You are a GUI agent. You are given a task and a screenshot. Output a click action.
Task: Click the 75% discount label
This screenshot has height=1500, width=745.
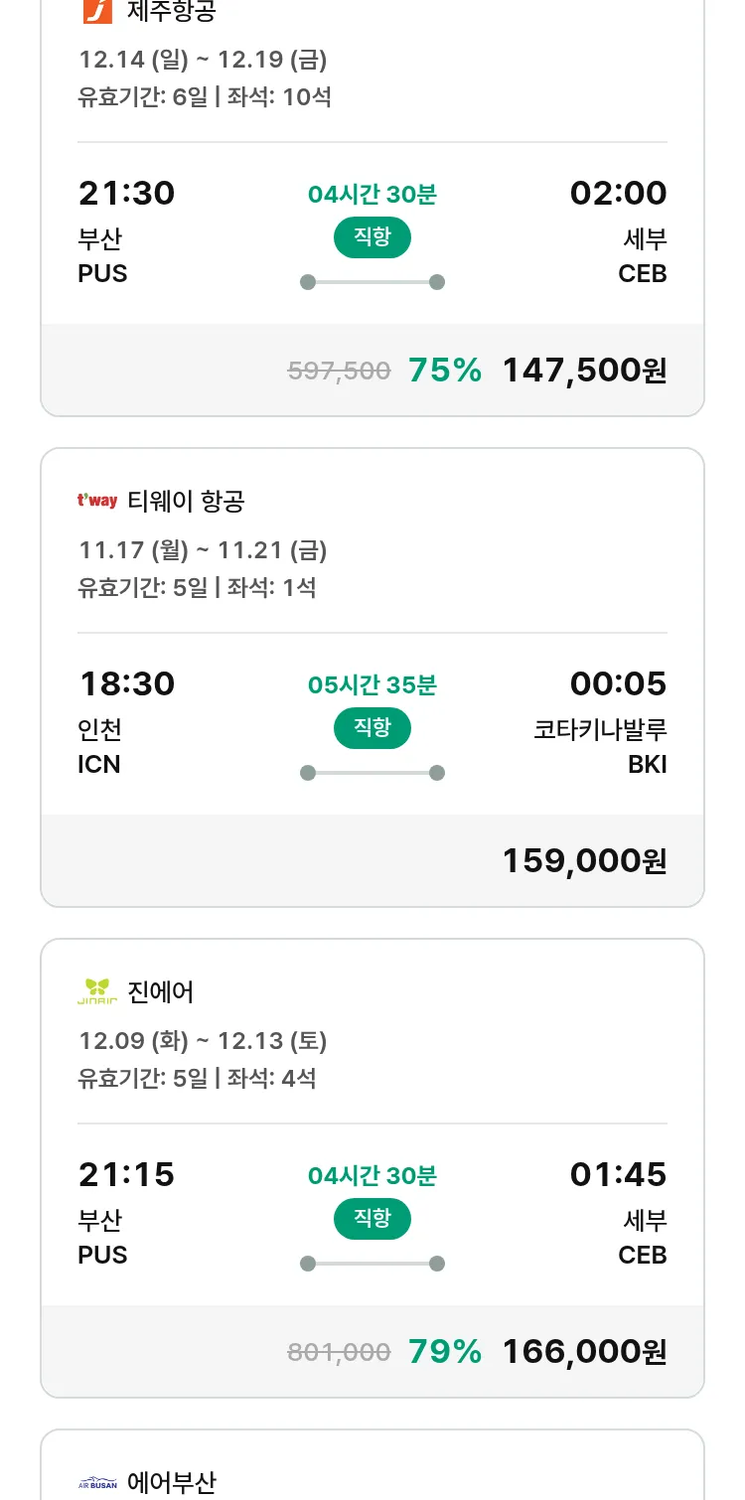(445, 371)
